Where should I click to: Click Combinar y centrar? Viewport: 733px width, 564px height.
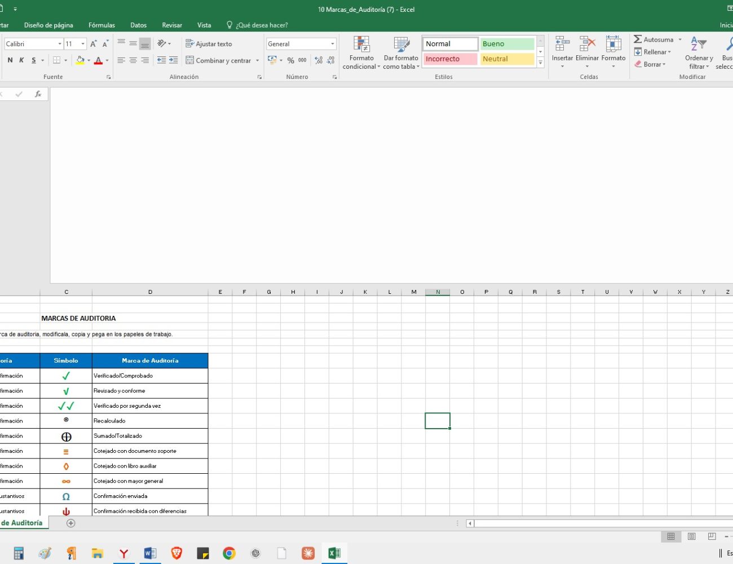click(218, 60)
